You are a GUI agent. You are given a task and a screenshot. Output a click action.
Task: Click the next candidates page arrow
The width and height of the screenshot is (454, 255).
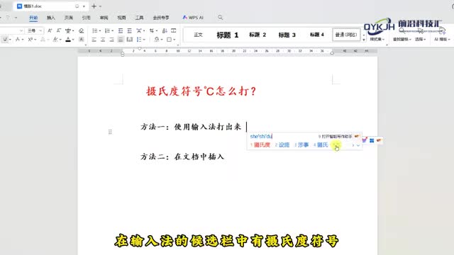353,145
